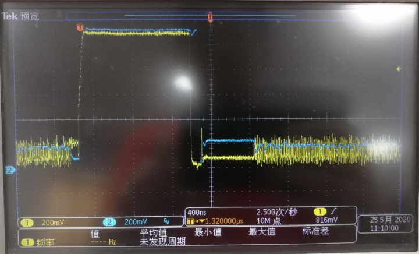Click the 816mV trigger level readout

[x=326, y=220]
